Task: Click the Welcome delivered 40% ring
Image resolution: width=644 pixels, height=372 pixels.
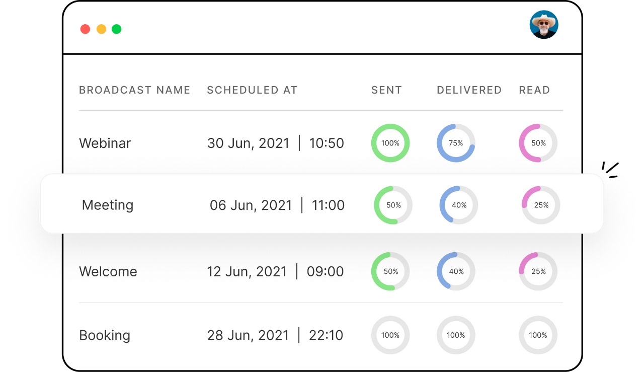Action: [456, 271]
